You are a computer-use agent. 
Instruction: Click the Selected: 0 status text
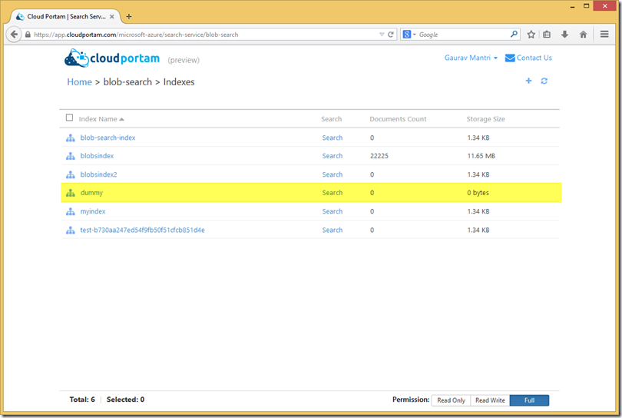(x=125, y=400)
